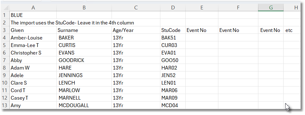Image resolution: width=305 pixels, height=115 pixels.
Task: Select the MCDOUGALL surname cell
Action: point(84,105)
